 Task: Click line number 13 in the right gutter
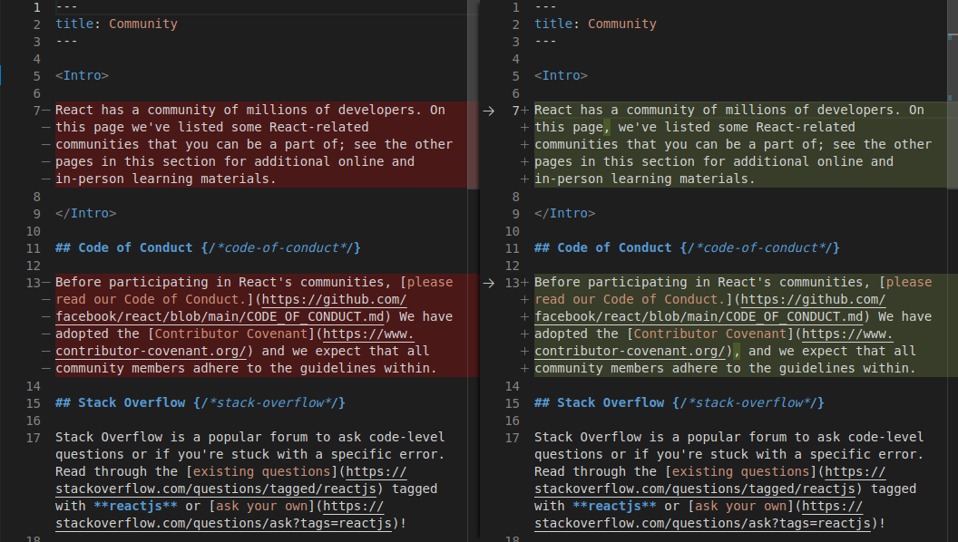click(512, 283)
